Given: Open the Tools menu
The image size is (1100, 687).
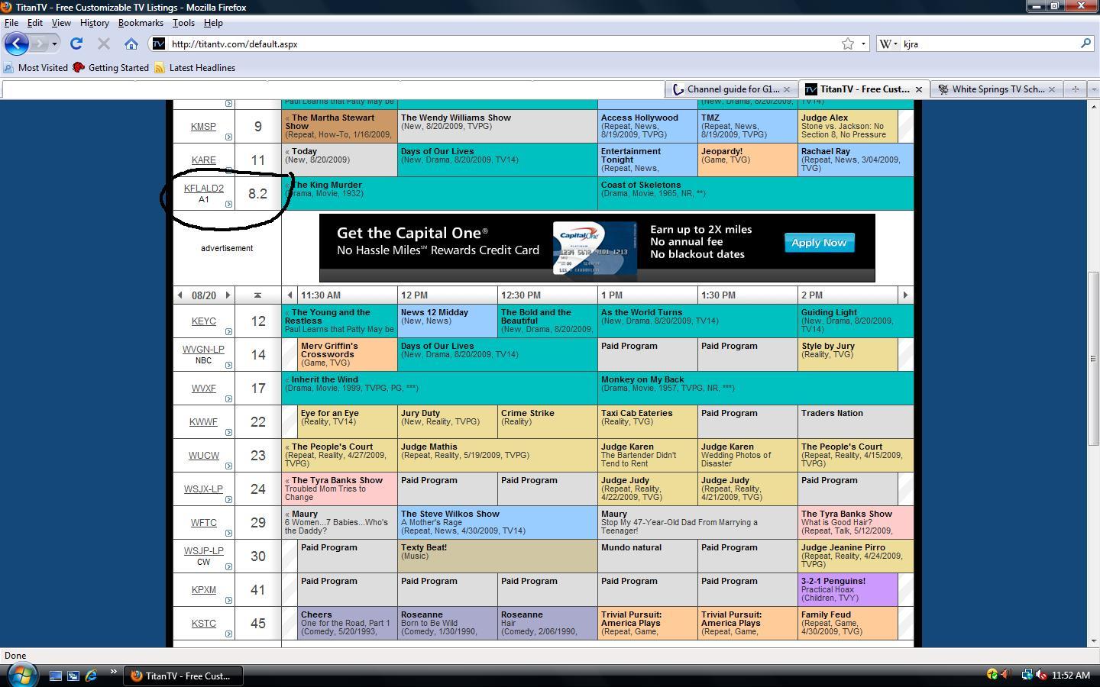Looking at the screenshot, I should coord(183,23).
